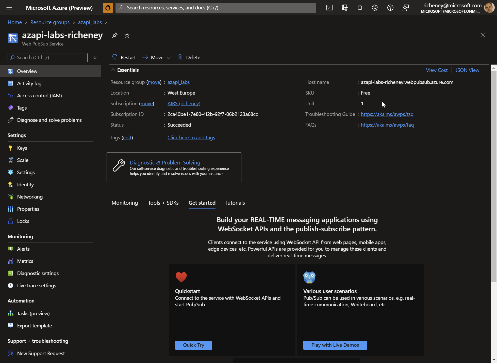The image size is (497, 363).
Task: Collapse the left sidebar menu
Action: coord(95,58)
